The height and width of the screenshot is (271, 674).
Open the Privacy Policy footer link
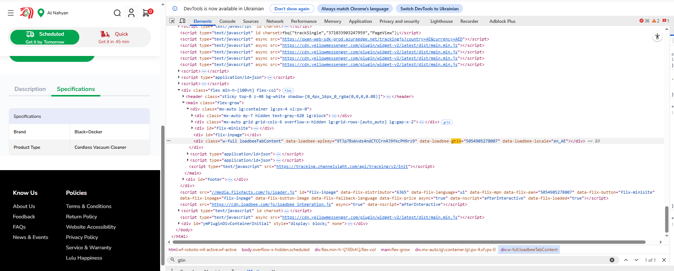point(82,237)
